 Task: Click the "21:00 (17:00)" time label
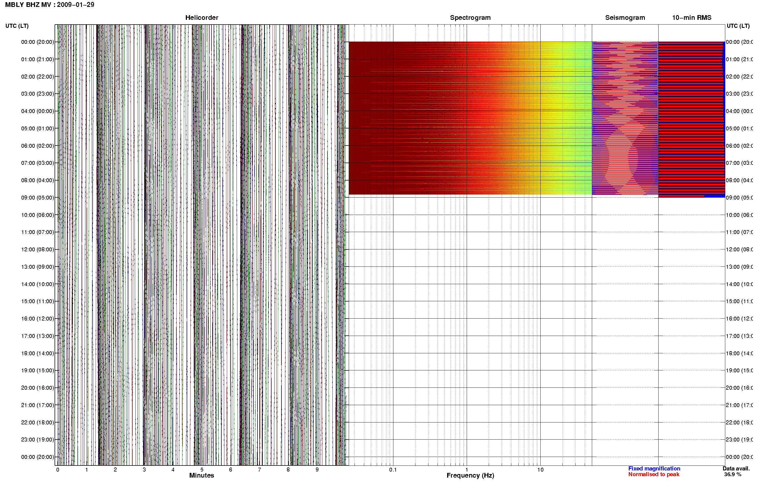click(x=37, y=405)
